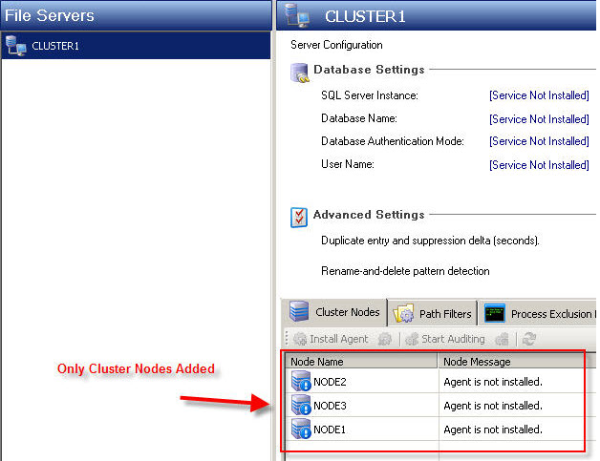This screenshot has width=600, height=461.
Task: Click the SQL Server Instance Service Not Installed link
Action: (x=539, y=95)
